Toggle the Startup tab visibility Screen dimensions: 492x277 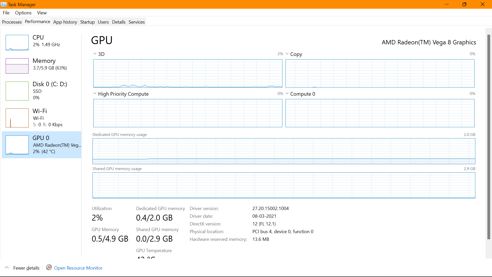click(87, 22)
